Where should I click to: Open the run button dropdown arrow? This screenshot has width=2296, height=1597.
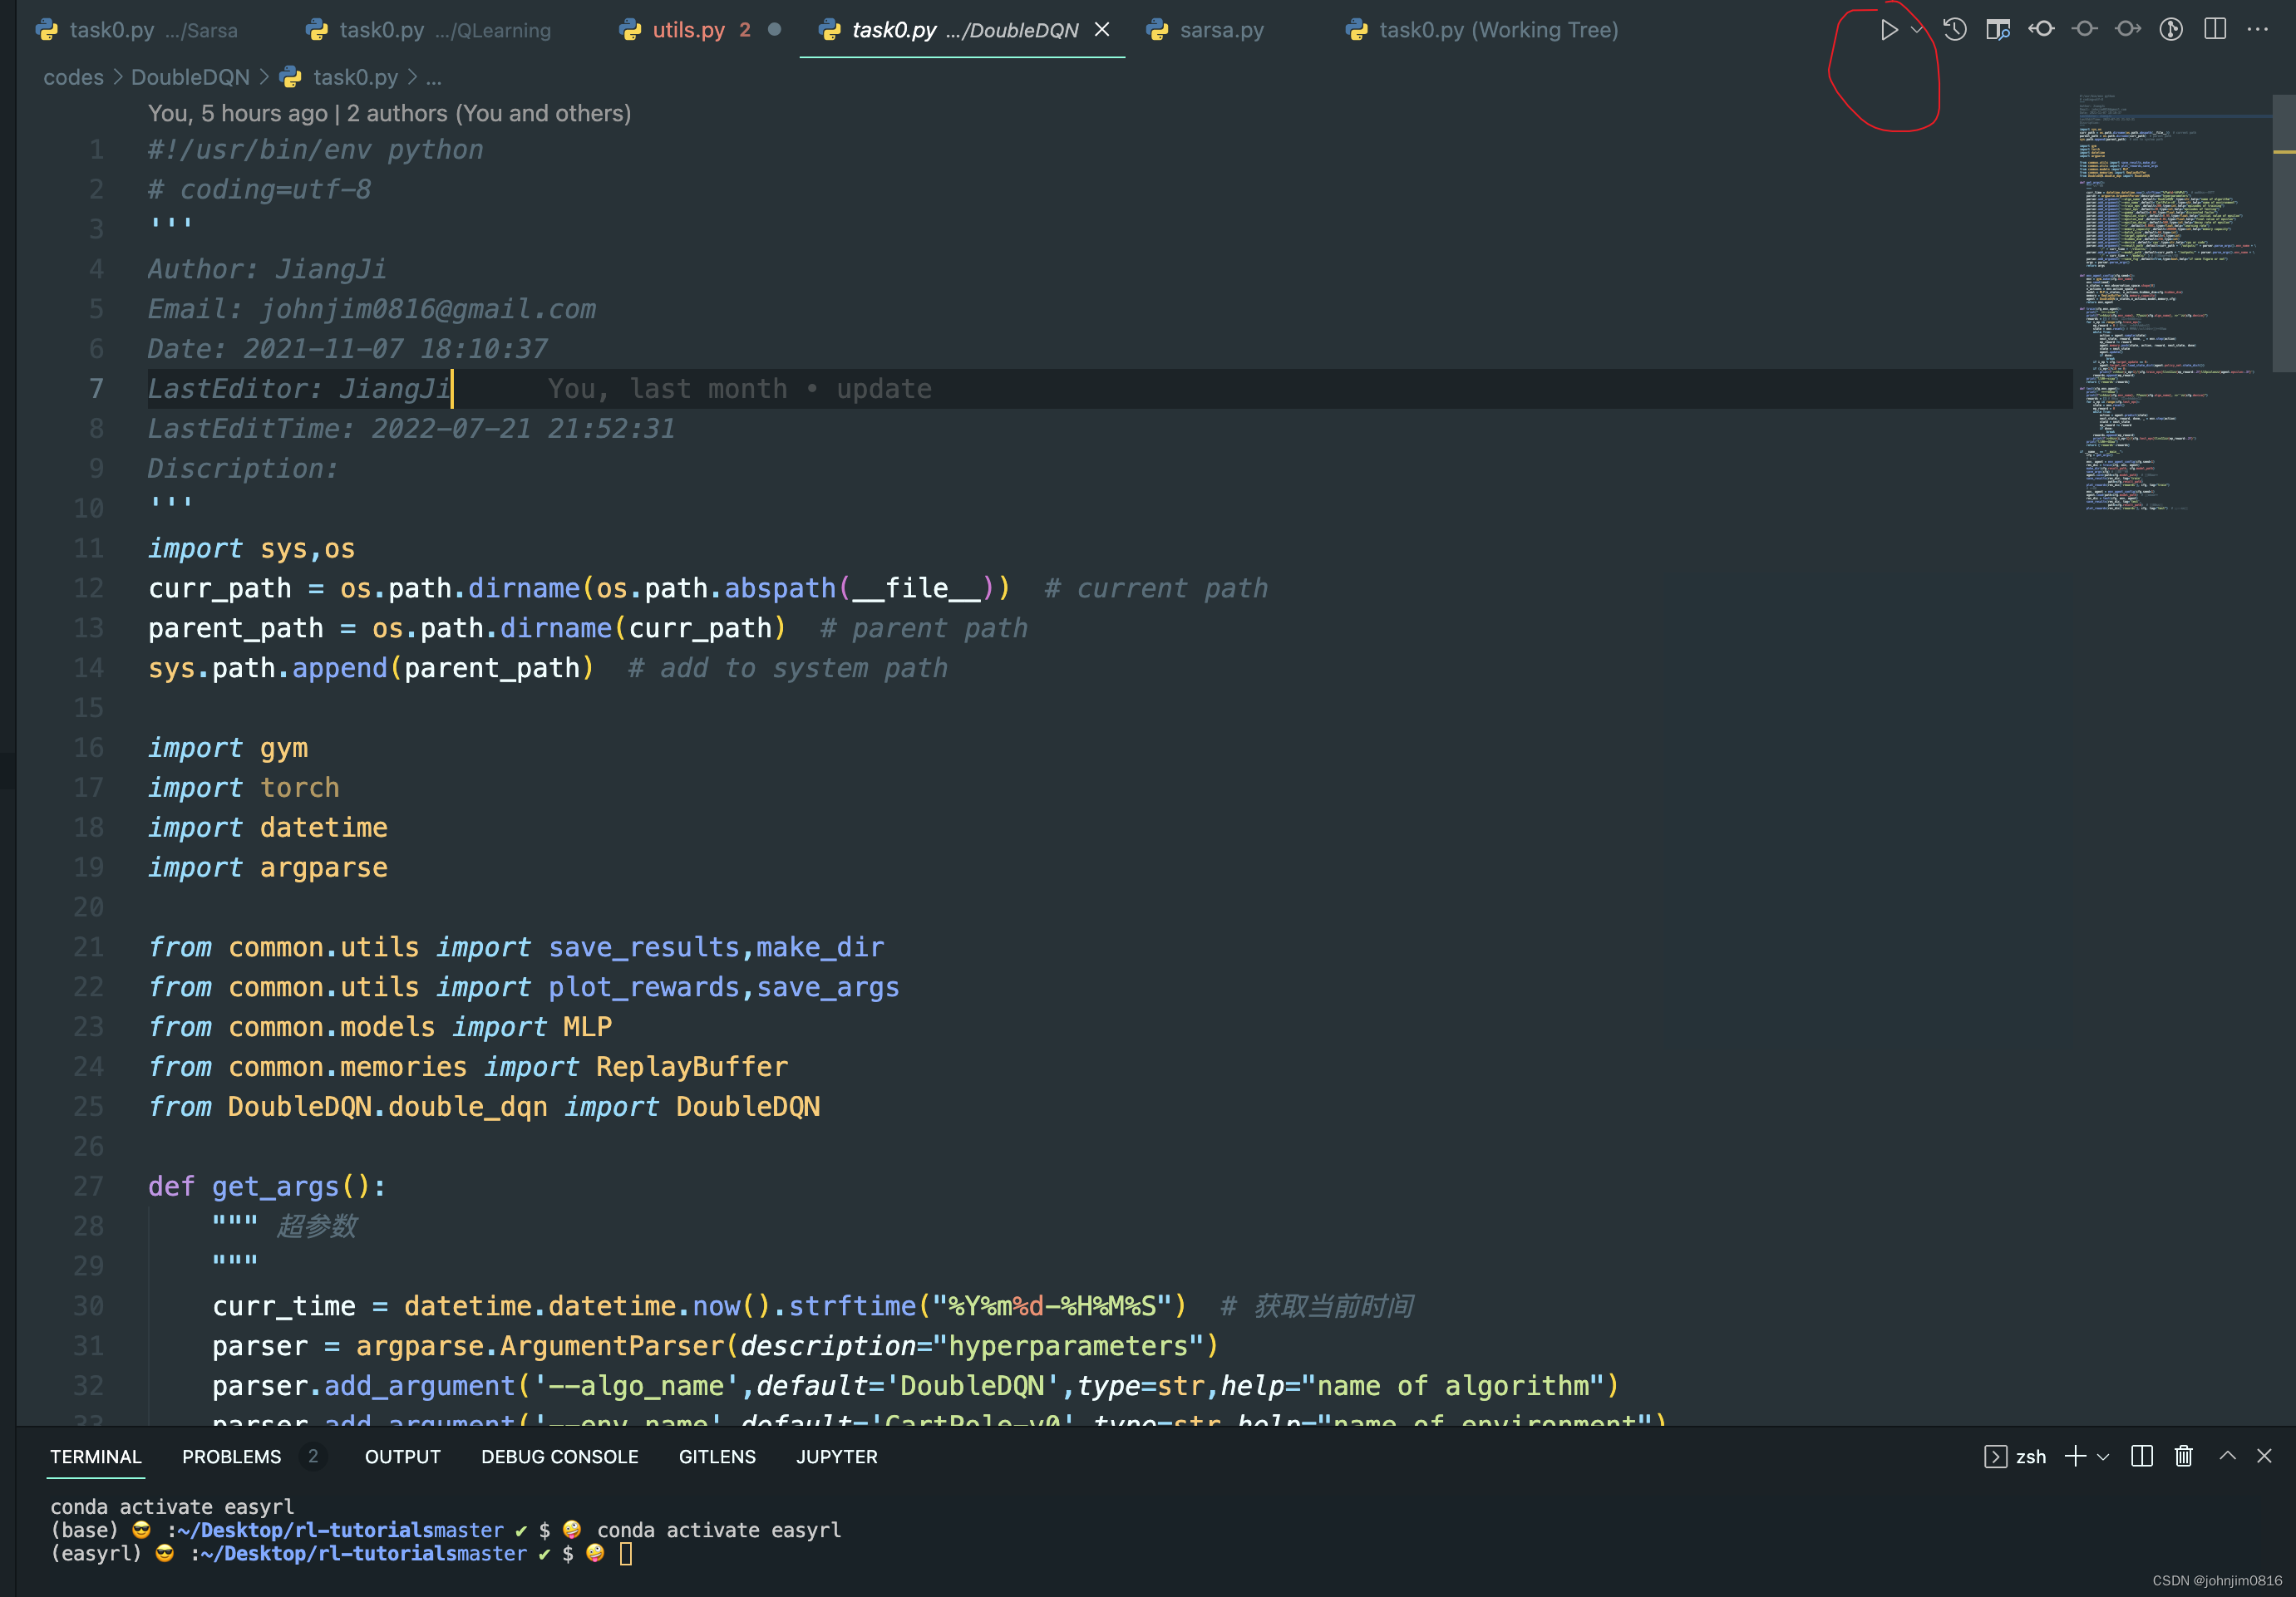point(1916,30)
